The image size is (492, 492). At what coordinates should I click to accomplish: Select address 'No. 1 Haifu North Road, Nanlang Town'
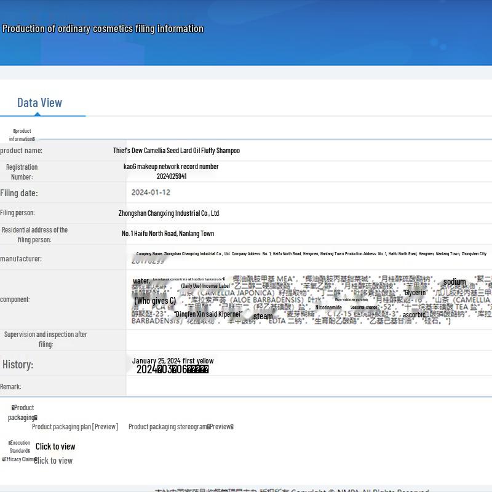coord(168,234)
